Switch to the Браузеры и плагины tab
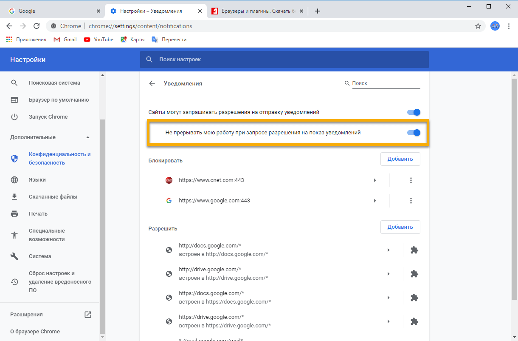The image size is (518, 341). [x=258, y=11]
